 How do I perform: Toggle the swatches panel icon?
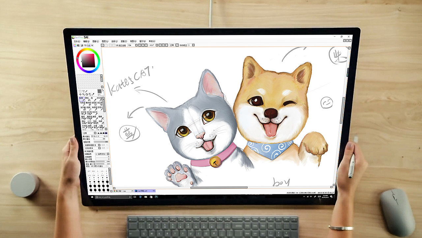coord(89,45)
